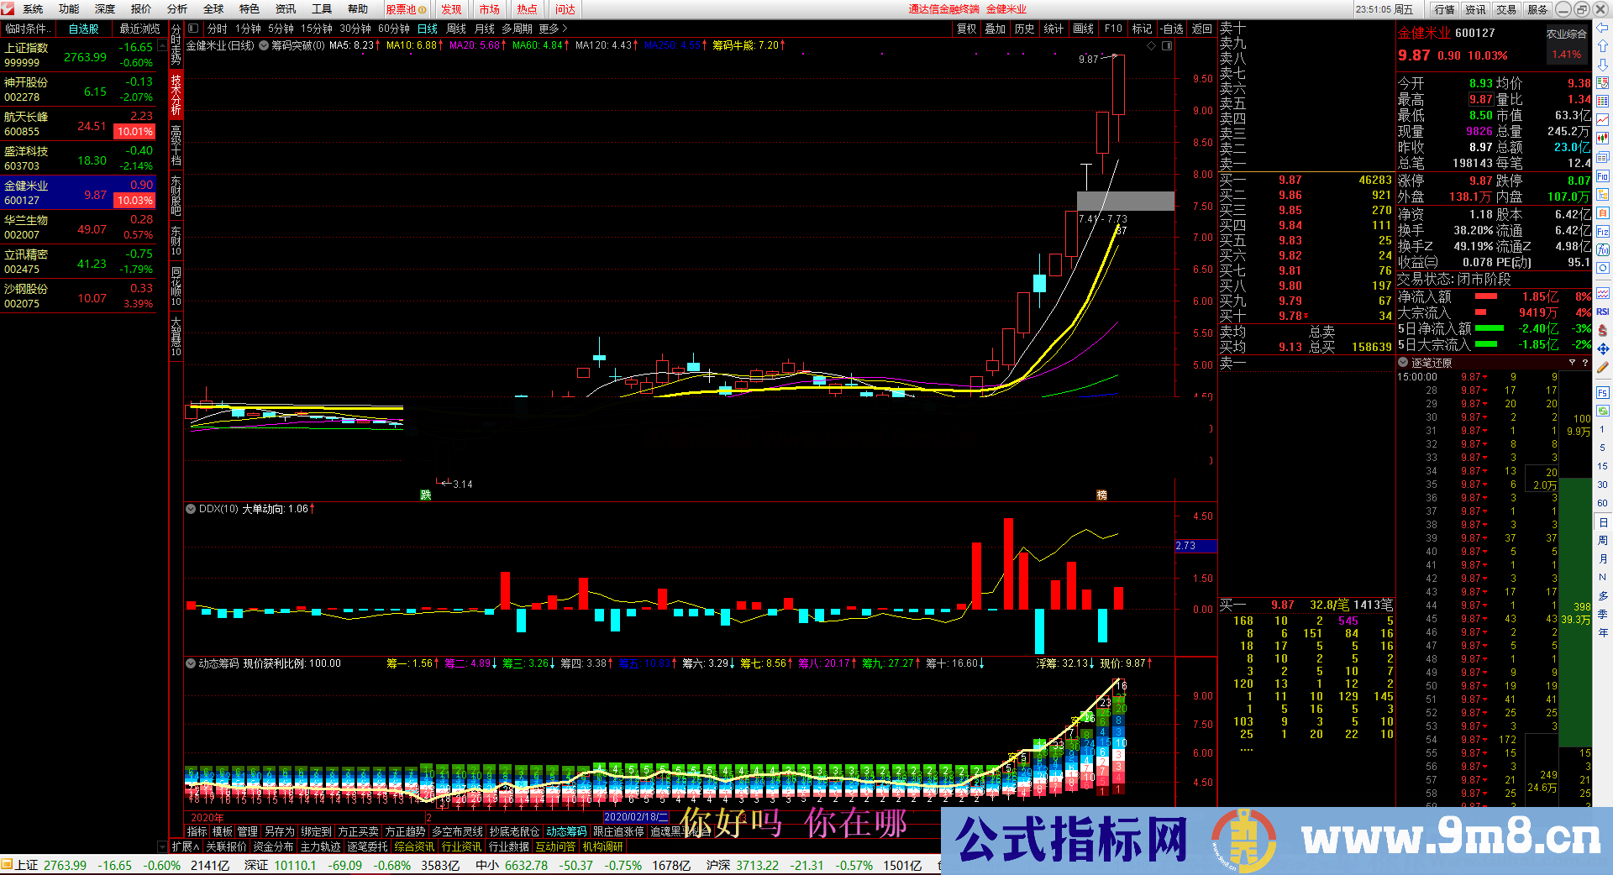Toggle the side panel icon at chart top-right
This screenshot has height=875, width=1613.
(1167, 45)
